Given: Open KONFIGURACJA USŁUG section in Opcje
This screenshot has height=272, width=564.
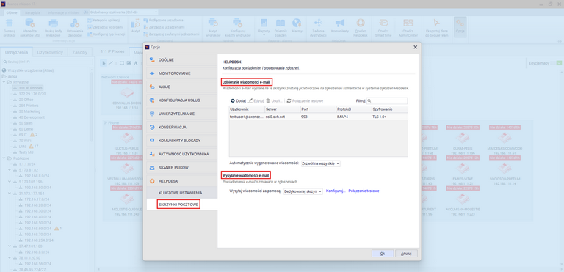Looking at the screenshot, I should coord(182,100).
